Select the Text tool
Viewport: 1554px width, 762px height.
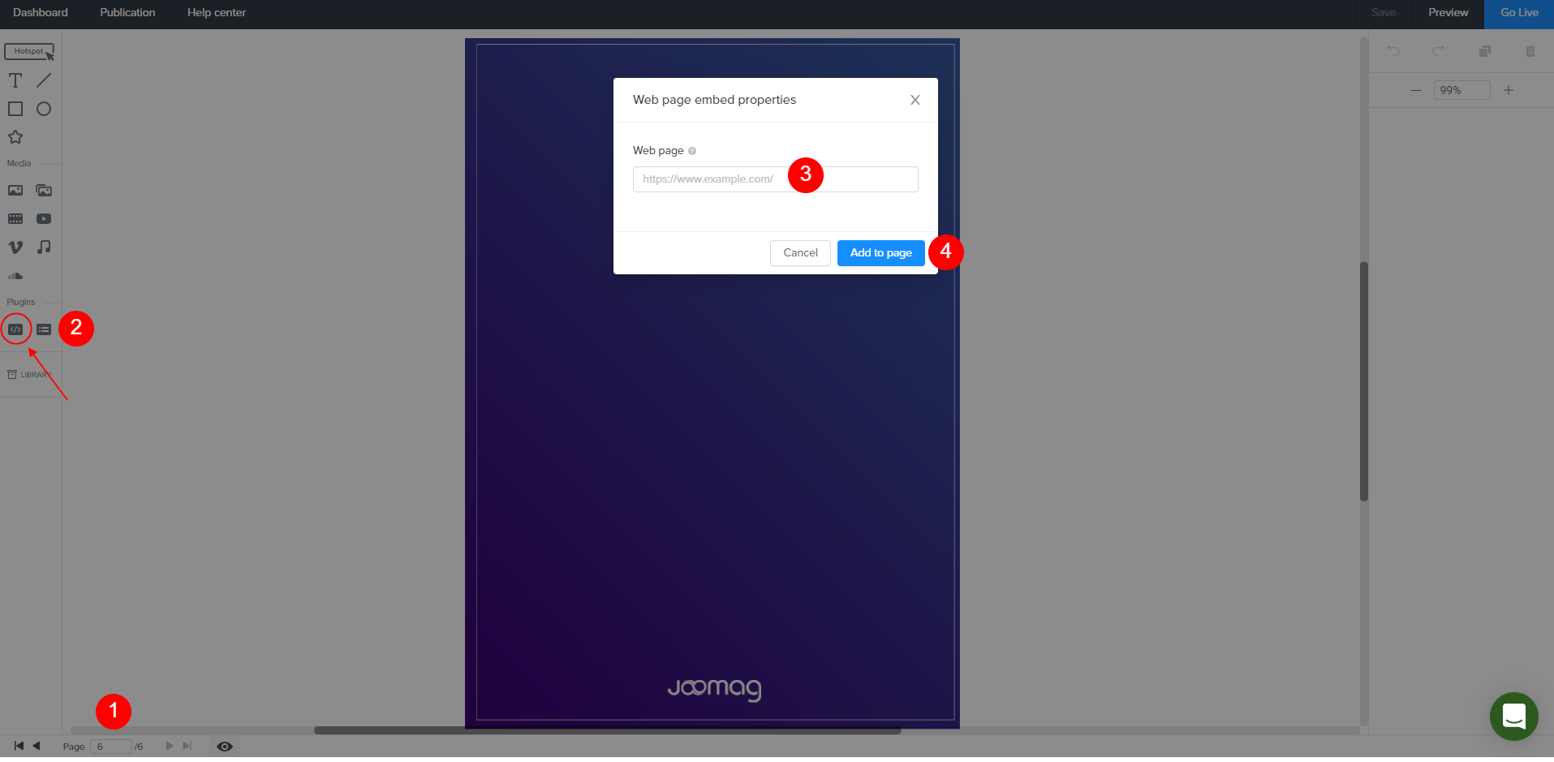pyautogui.click(x=15, y=80)
